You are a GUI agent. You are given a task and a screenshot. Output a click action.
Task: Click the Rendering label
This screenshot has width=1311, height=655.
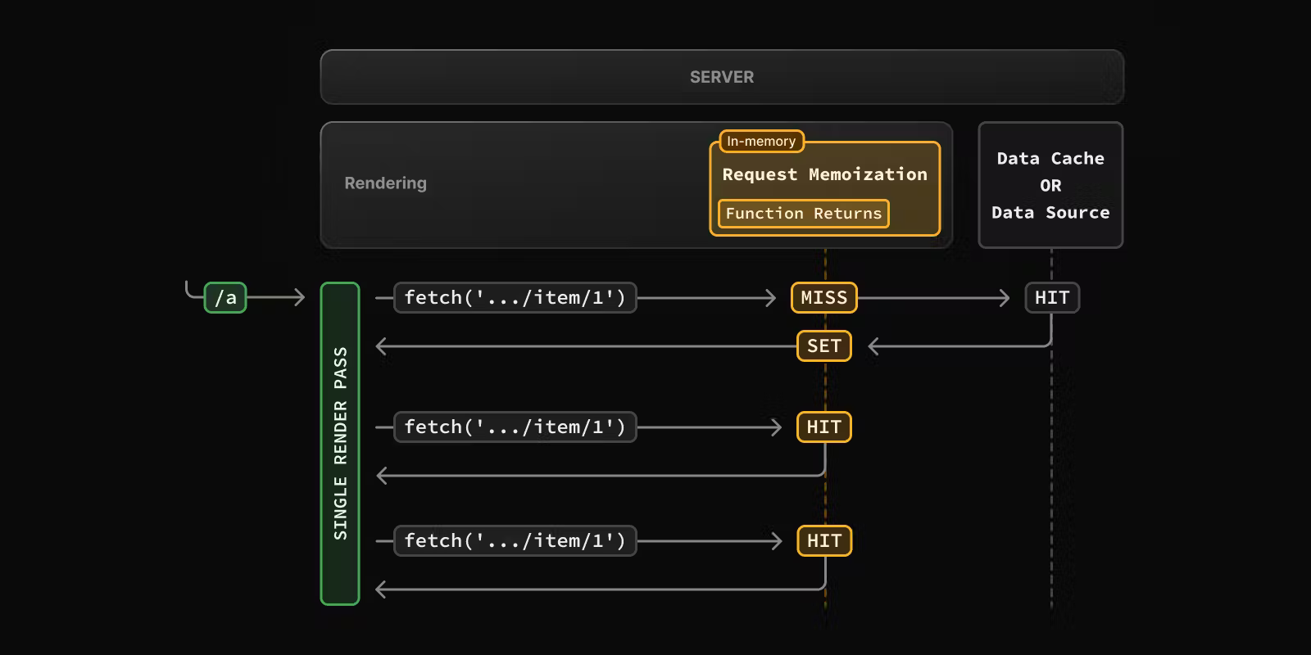point(385,183)
